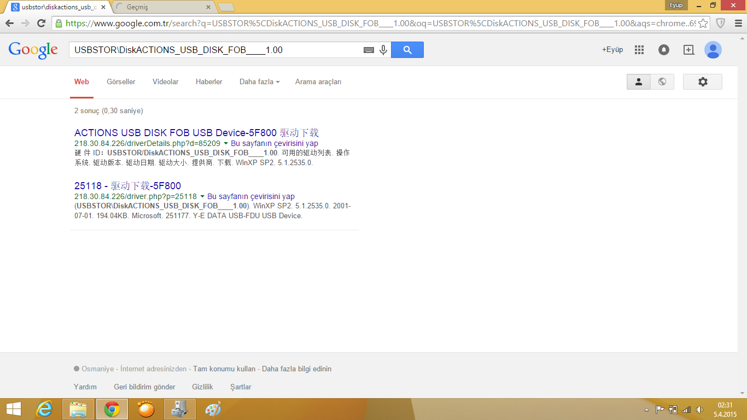Open the orange round app taskbar icon
Viewport: 747px width, 420px height.
(x=145, y=409)
